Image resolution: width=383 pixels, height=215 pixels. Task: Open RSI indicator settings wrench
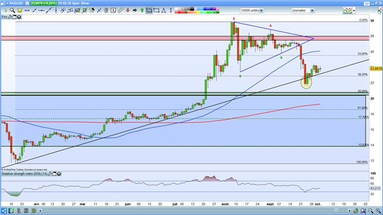pyautogui.click(x=50, y=174)
